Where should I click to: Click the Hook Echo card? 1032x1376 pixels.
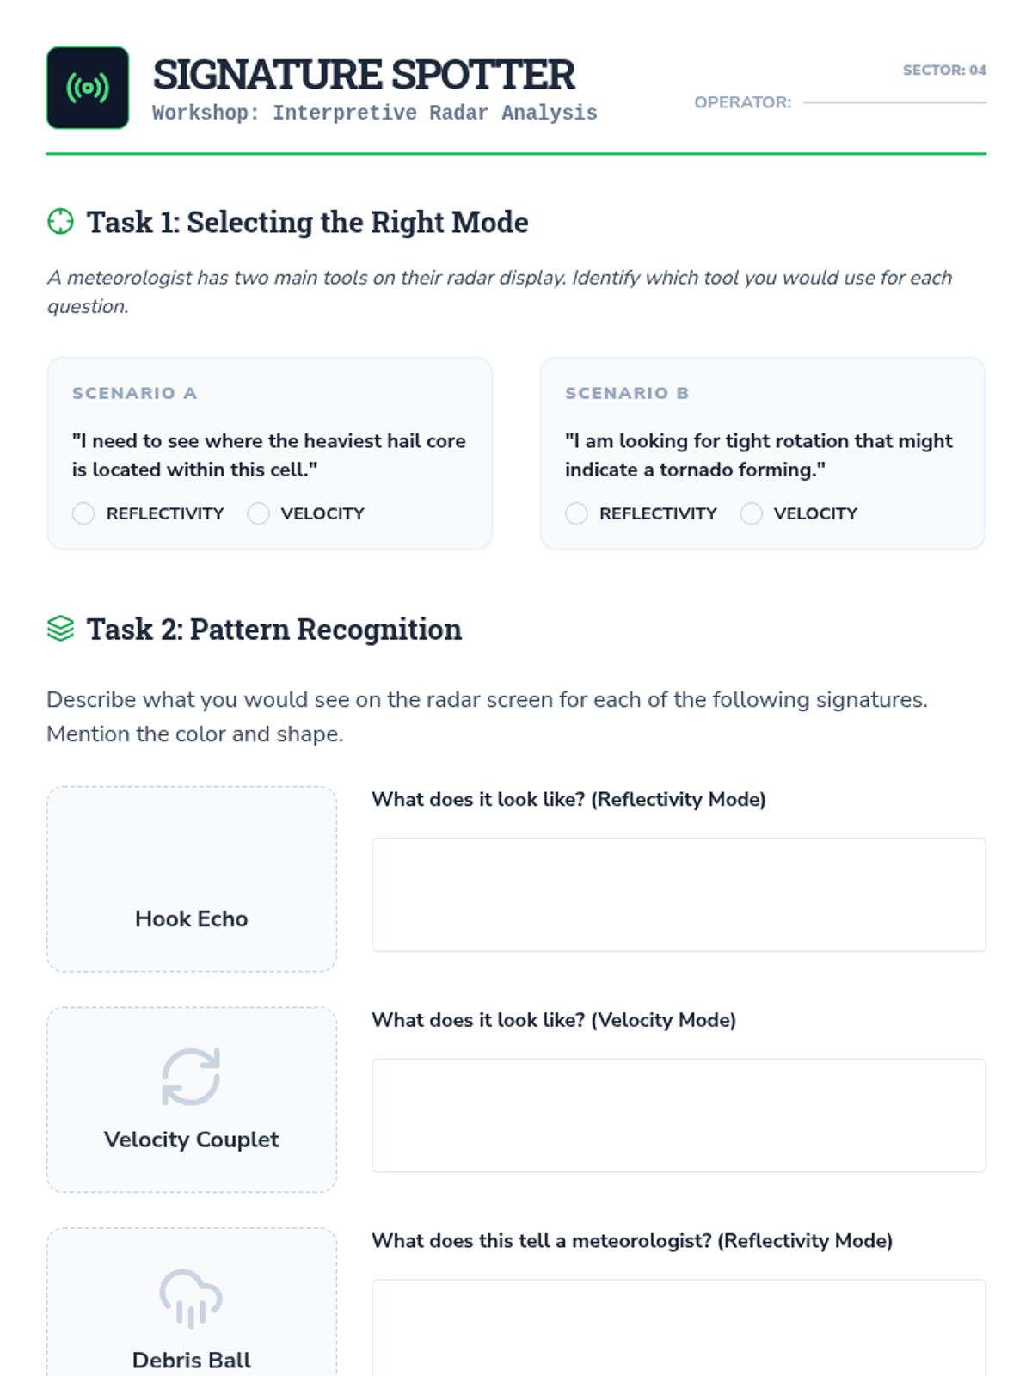coord(191,879)
